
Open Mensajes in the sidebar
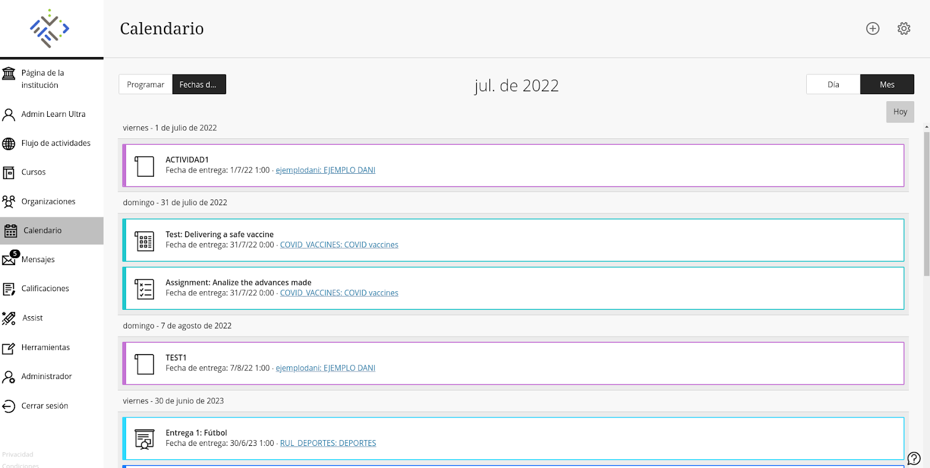(x=52, y=260)
